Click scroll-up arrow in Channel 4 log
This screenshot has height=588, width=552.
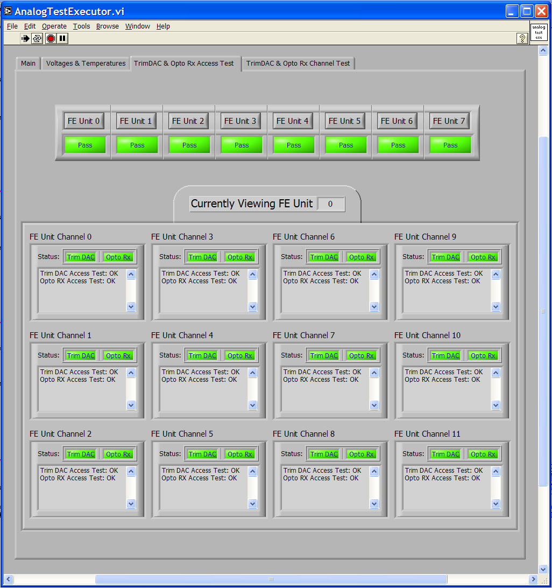[x=253, y=373]
